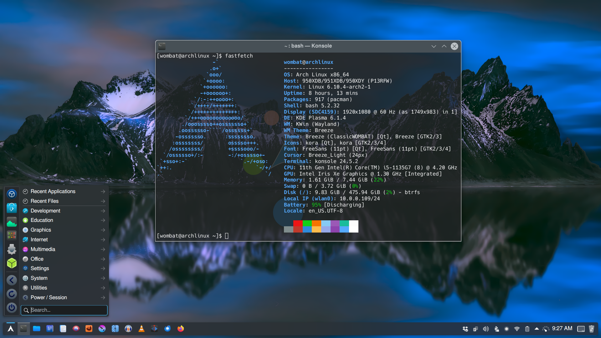Open the Settings category

click(64, 269)
